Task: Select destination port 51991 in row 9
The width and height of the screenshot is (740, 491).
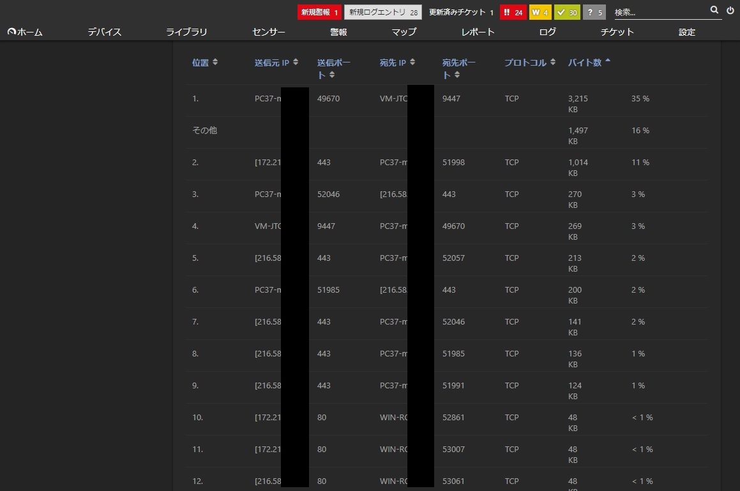Action: coord(453,385)
